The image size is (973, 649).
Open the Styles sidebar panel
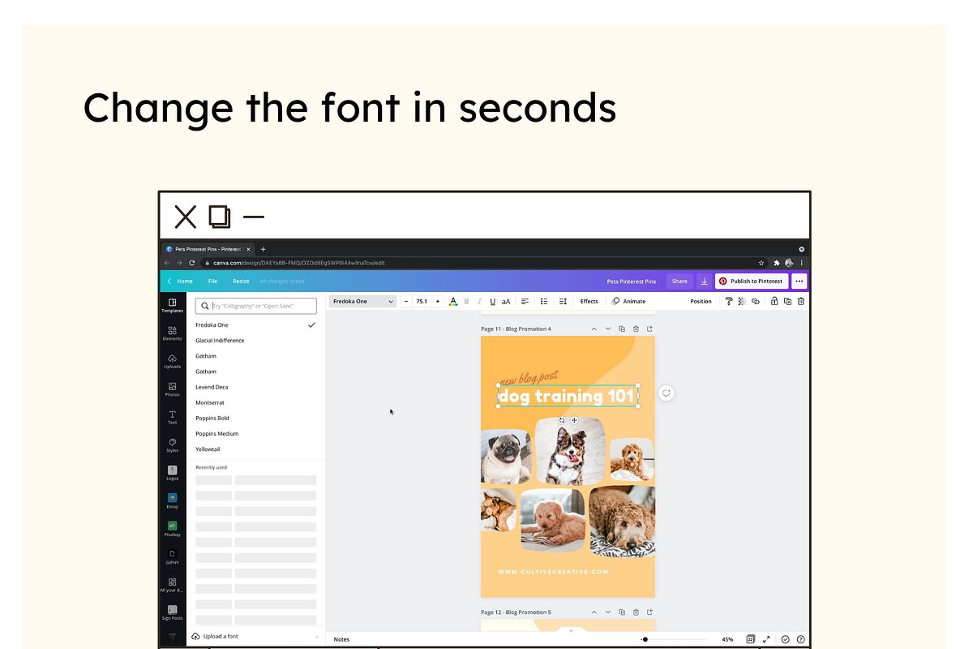coord(172,445)
